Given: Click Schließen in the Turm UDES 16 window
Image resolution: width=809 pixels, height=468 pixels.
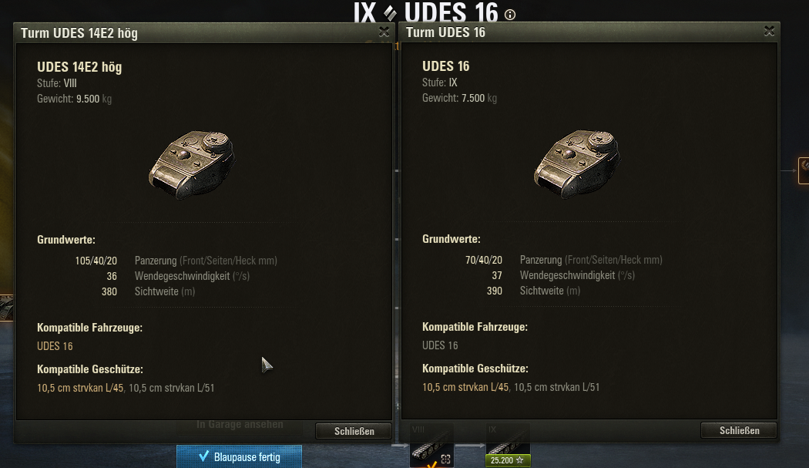Looking at the screenshot, I should point(739,430).
